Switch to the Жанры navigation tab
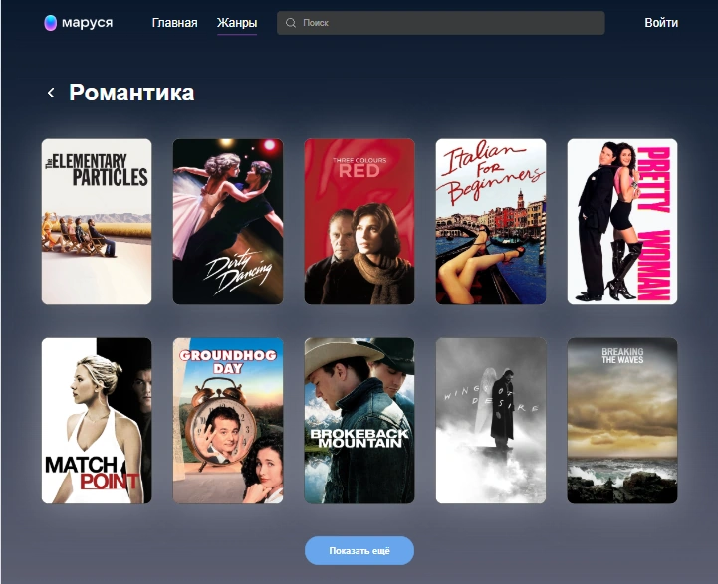The height and width of the screenshot is (584, 718). pos(237,23)
